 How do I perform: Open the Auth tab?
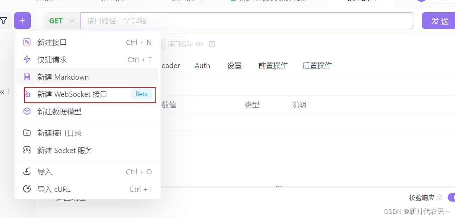pyautogui.click(x=202, y=65)
